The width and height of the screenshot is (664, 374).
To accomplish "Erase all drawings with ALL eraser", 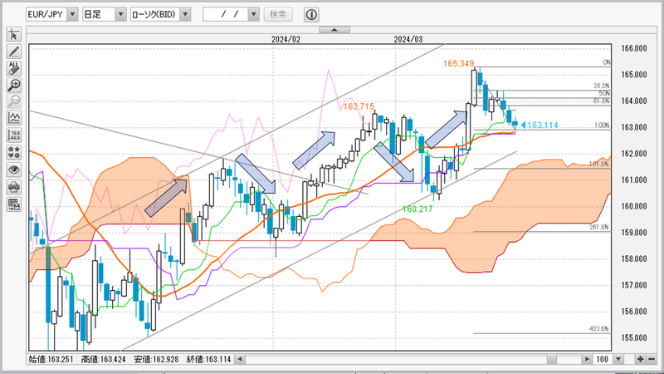I will click(x=14, y=68).
